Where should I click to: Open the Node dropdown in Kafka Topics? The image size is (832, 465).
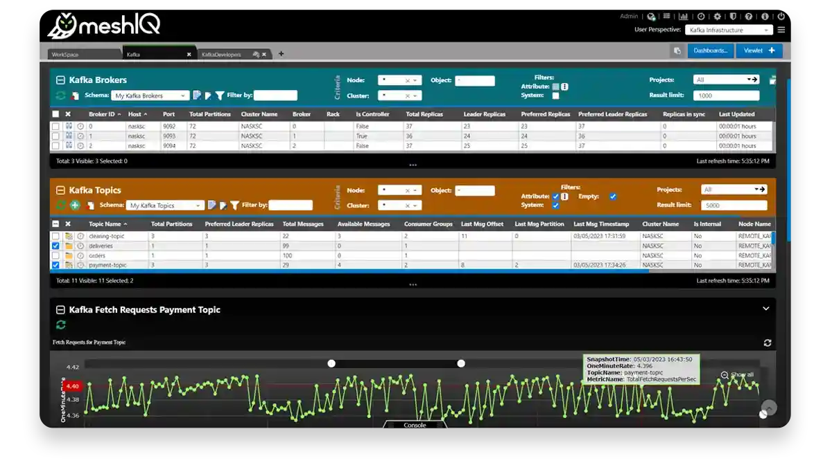pyautogui.click(x=399, y=190)
